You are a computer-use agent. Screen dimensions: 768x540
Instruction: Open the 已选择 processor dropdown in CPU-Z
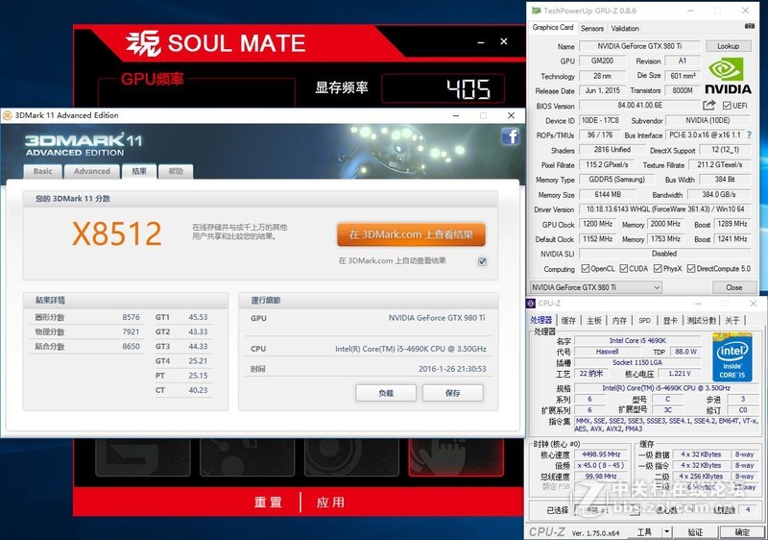point(608,510)
